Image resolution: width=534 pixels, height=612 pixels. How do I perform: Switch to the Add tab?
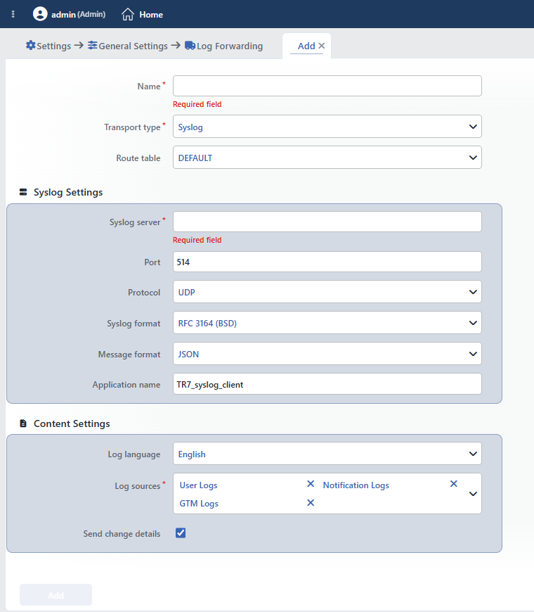306,46
